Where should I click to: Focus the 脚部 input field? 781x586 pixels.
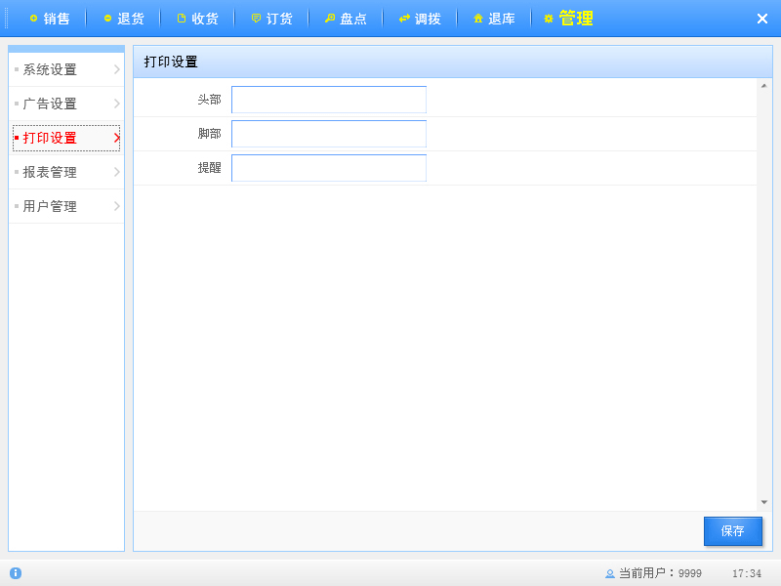coord(329,134)
